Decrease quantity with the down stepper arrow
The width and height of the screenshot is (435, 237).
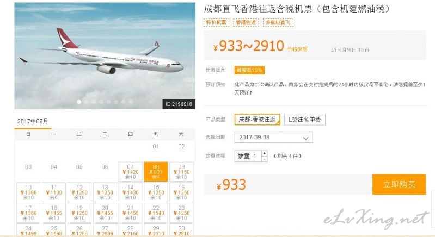[265, 159]
